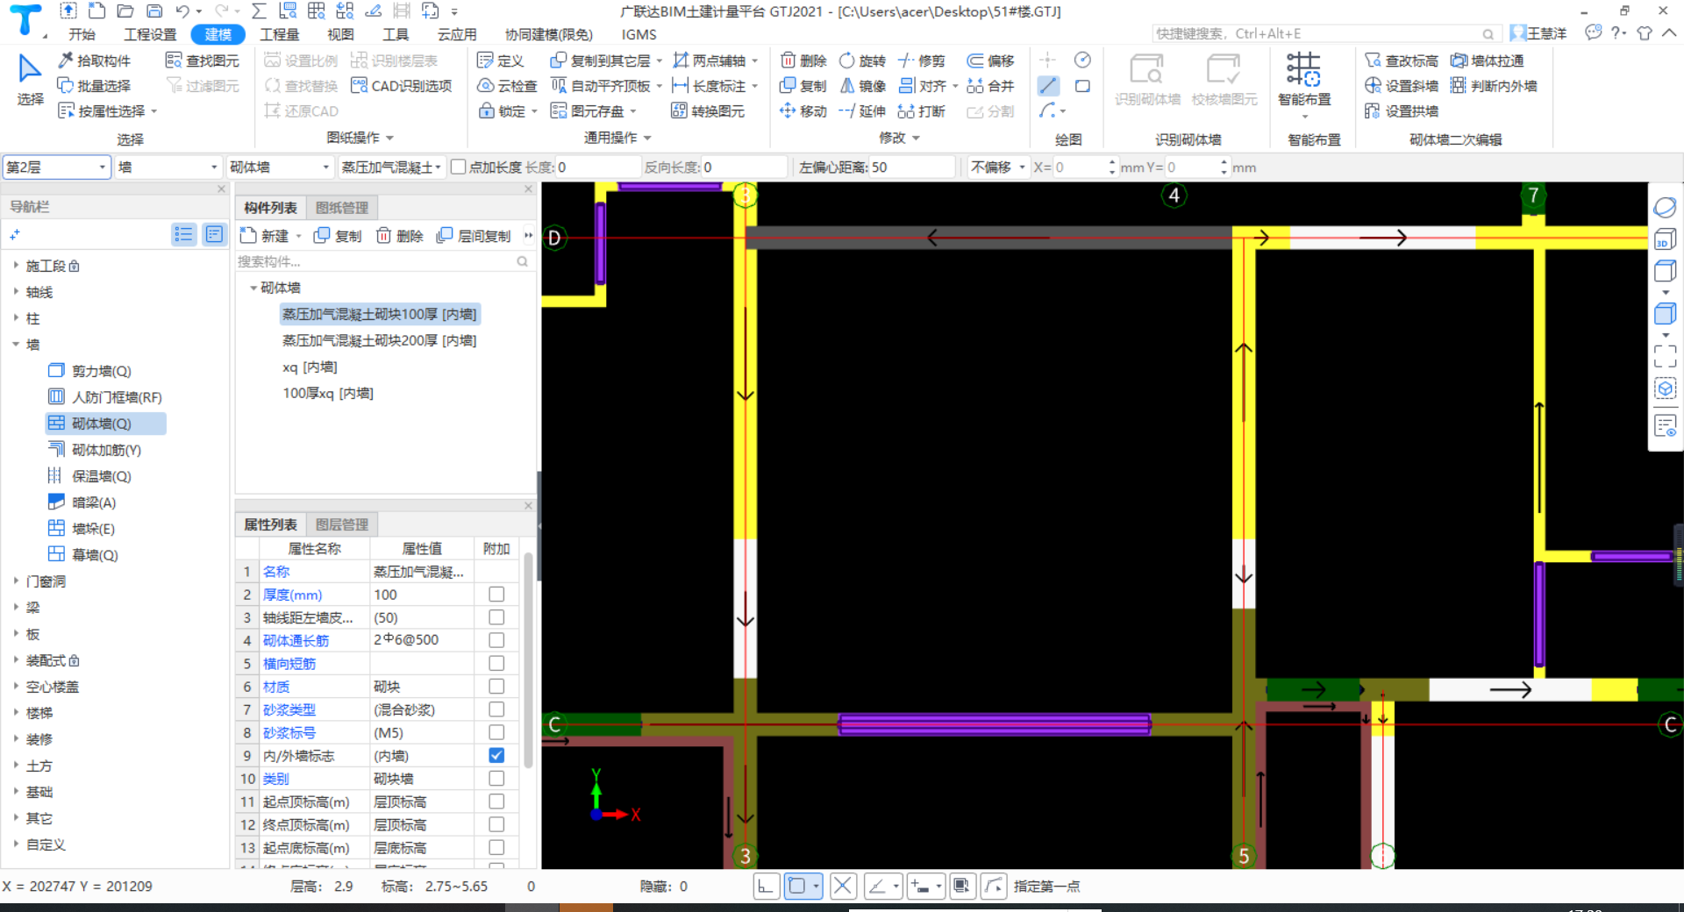This screenshot has width=1684, height=912.
Task: Expand the 门窗洞 tree node
Action: pyautogui.click(x=16, y=581)
